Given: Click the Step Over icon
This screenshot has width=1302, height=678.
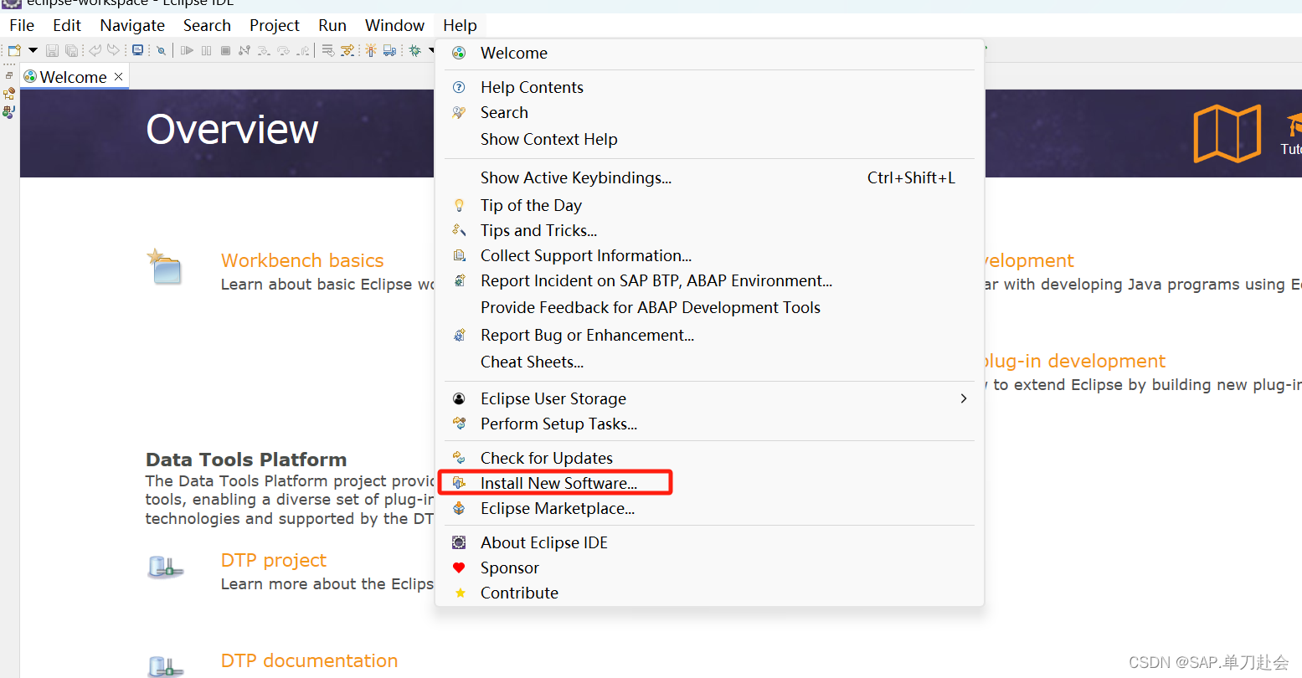Looking at the screenshot, I should click(x=283, y=50).
